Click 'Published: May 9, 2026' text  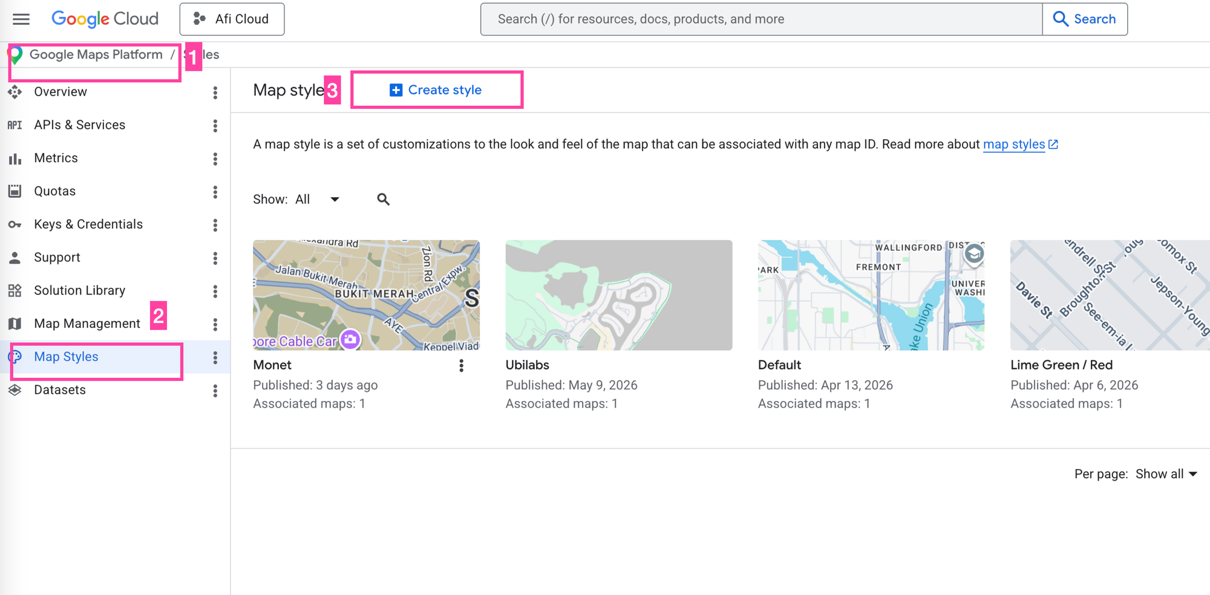572,385
